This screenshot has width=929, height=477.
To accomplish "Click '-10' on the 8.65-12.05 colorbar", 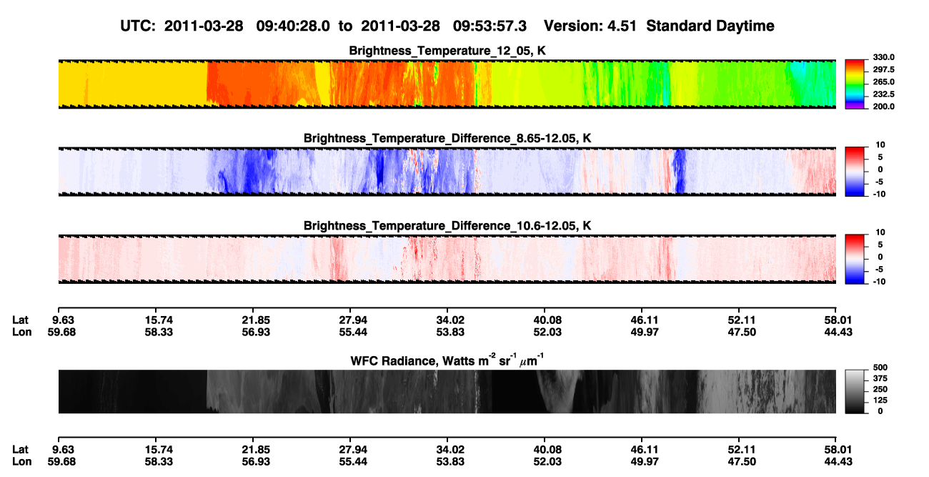I will point(880,194).
